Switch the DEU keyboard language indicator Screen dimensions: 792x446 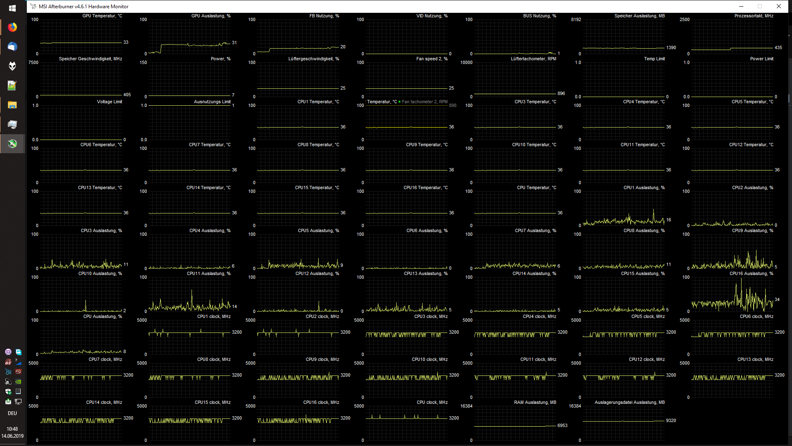(12, 413)
